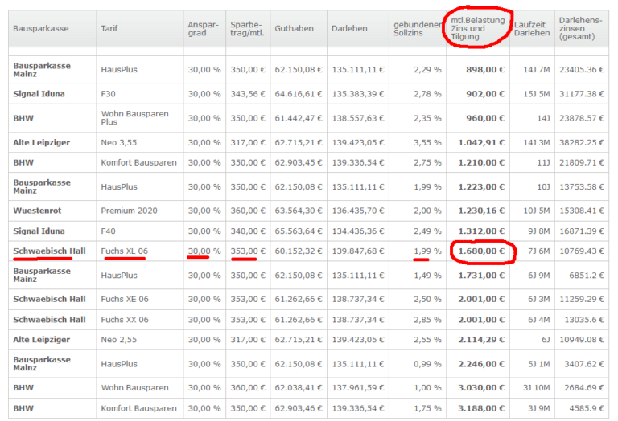Viewport: 618px width, 421px height.
Task: Click the 7J 6M loan duration cell
Action: [x=539, y=251]
